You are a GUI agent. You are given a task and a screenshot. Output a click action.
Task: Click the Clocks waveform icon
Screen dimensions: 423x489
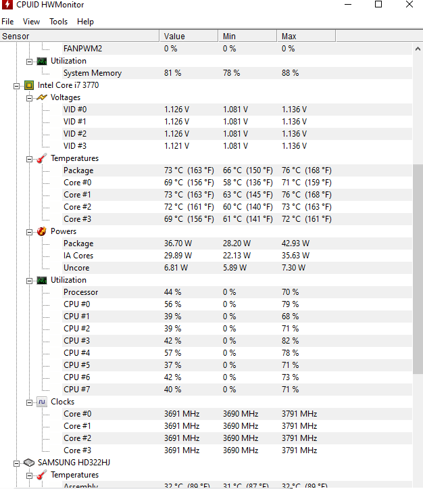(x=42, y=402)
